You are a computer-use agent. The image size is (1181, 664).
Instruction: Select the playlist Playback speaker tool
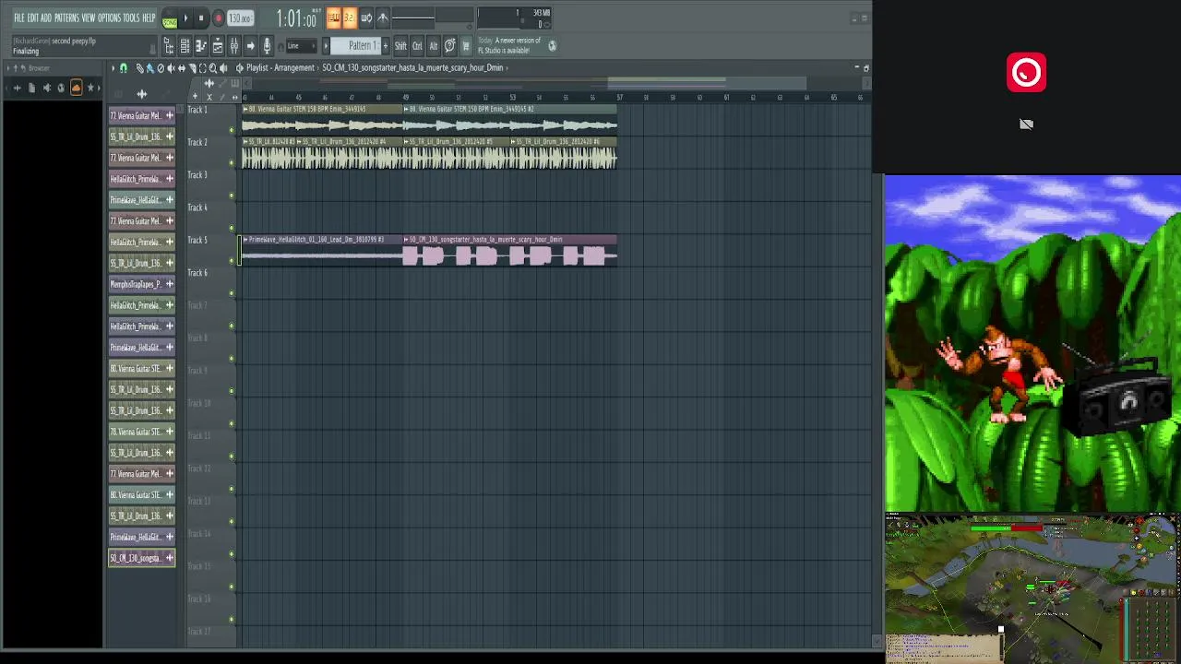pyautogui.click(x=223, y=68)
